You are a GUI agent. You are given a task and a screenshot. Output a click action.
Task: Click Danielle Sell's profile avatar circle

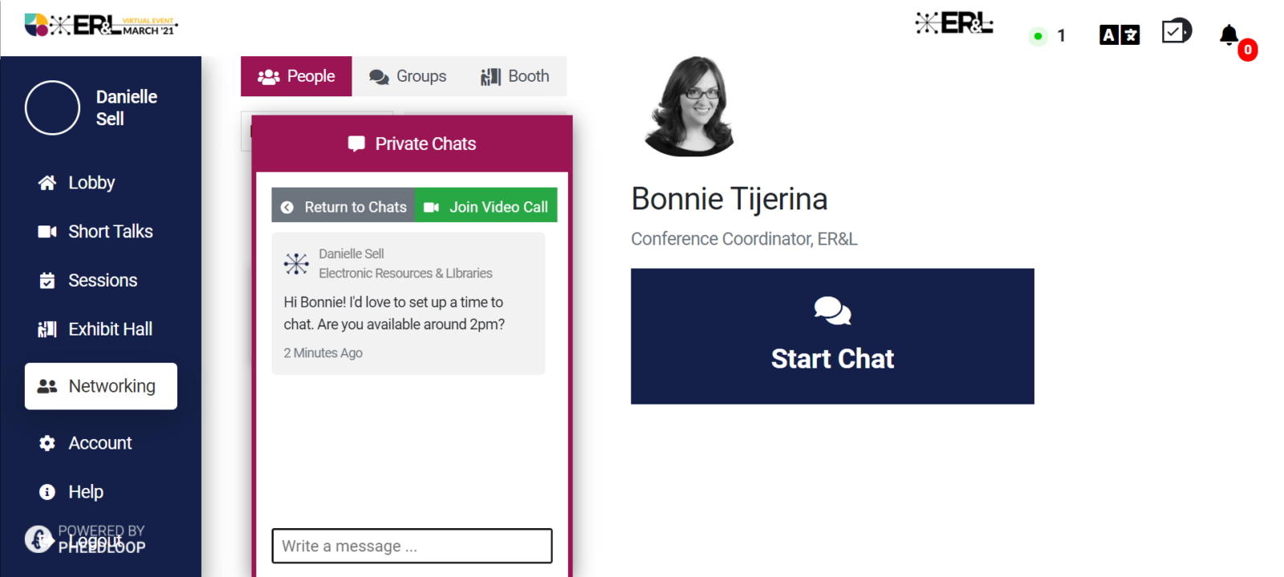pos(52,108)
